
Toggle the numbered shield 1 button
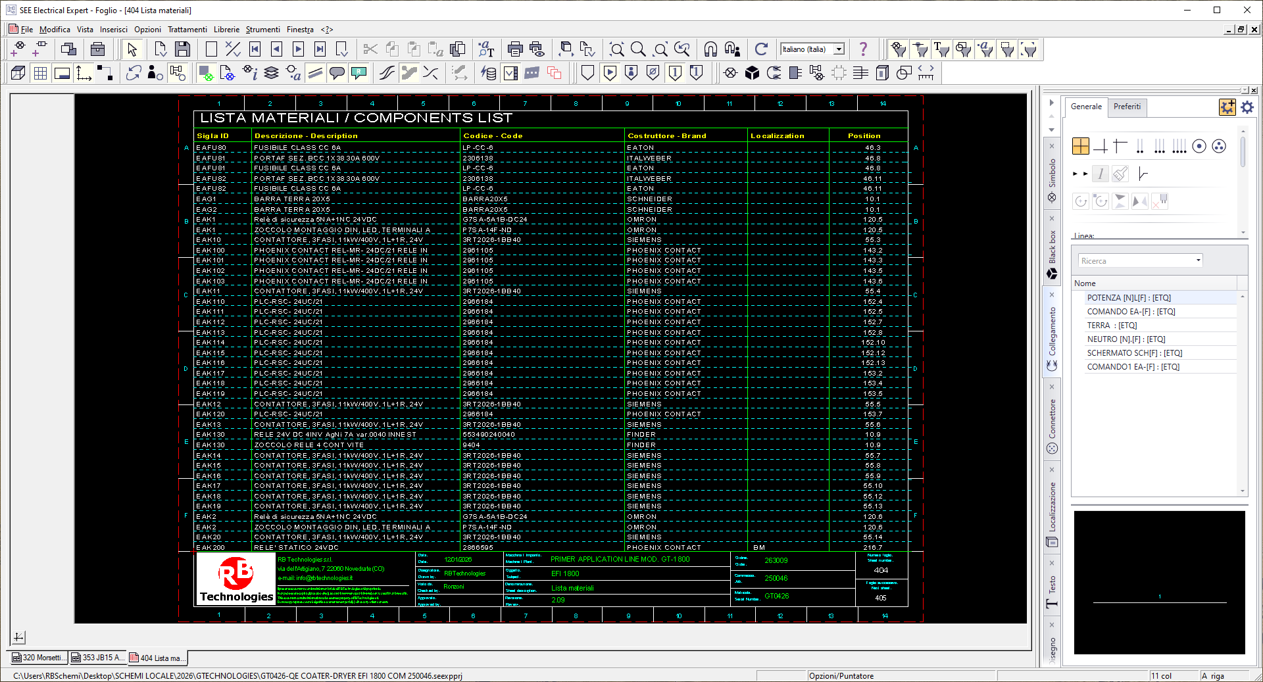pyautogui.click(x=675, y=73)
